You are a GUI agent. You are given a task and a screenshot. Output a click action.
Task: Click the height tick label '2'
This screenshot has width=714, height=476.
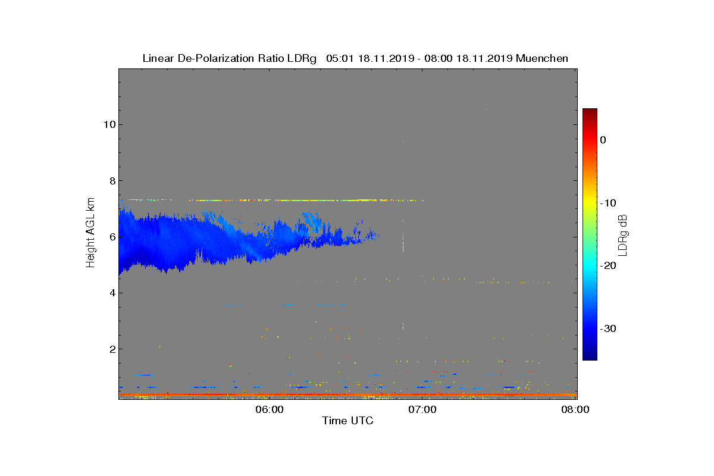111,349
